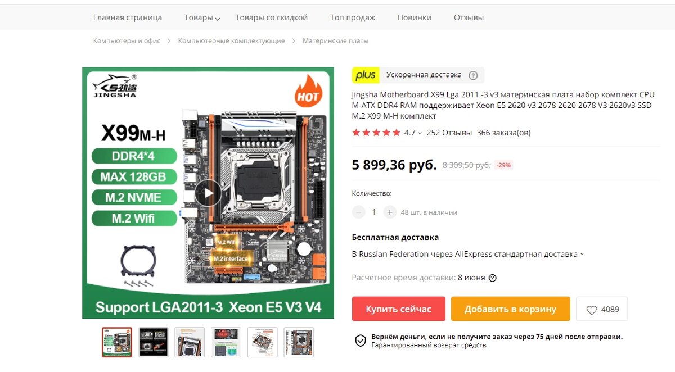Increase quantity with the plus button
This screenshot has height=372, width=675.
pos(390,212)
